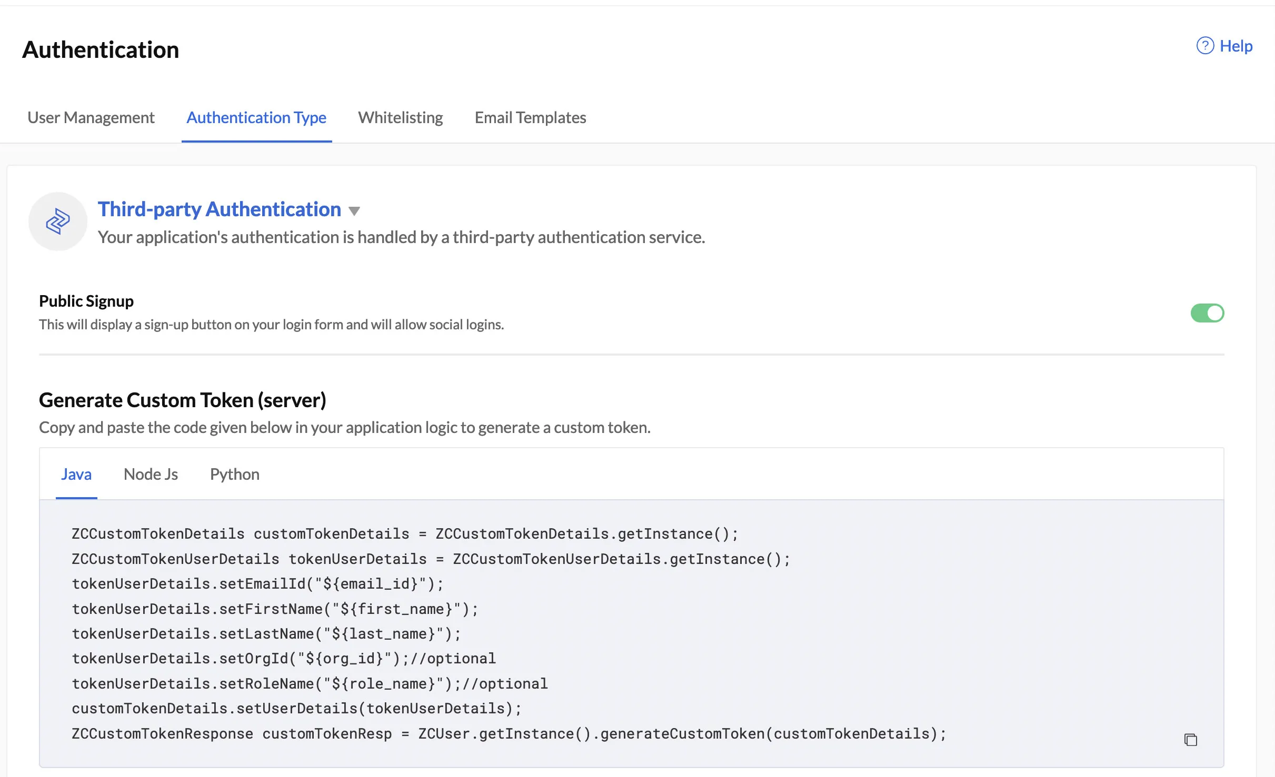The width and height of the screenshot is (1275, 777).
Task: Click the setRoleName optional code line
Action: [310, 684]
